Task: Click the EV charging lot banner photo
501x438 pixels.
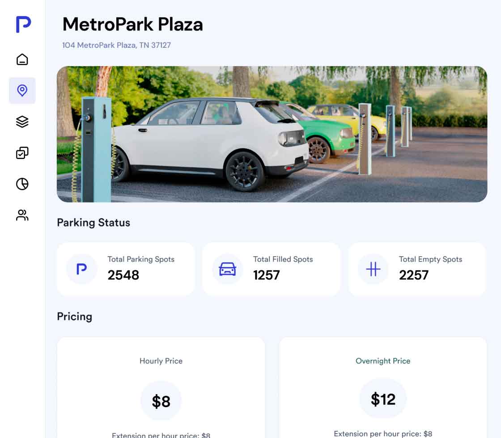Action: 272,134
